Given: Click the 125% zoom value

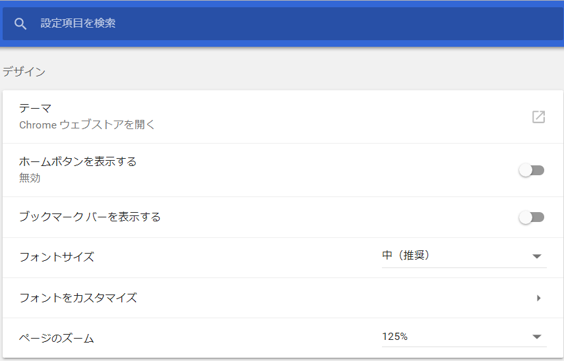Looking at the screenshot, I should click(394, 337).
